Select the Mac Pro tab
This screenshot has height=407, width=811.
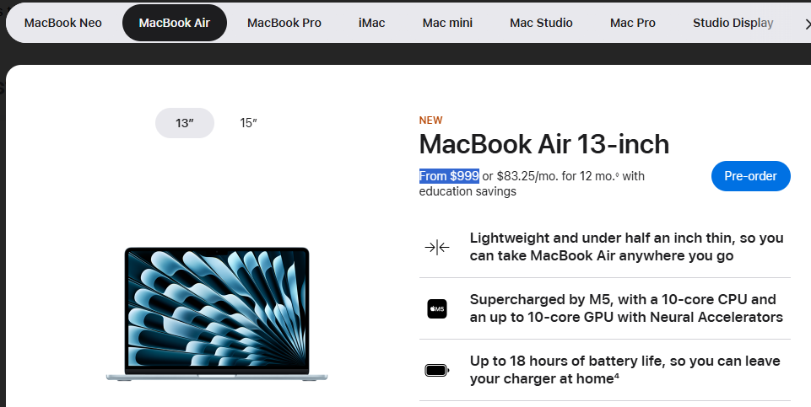(x=633, y=24)
